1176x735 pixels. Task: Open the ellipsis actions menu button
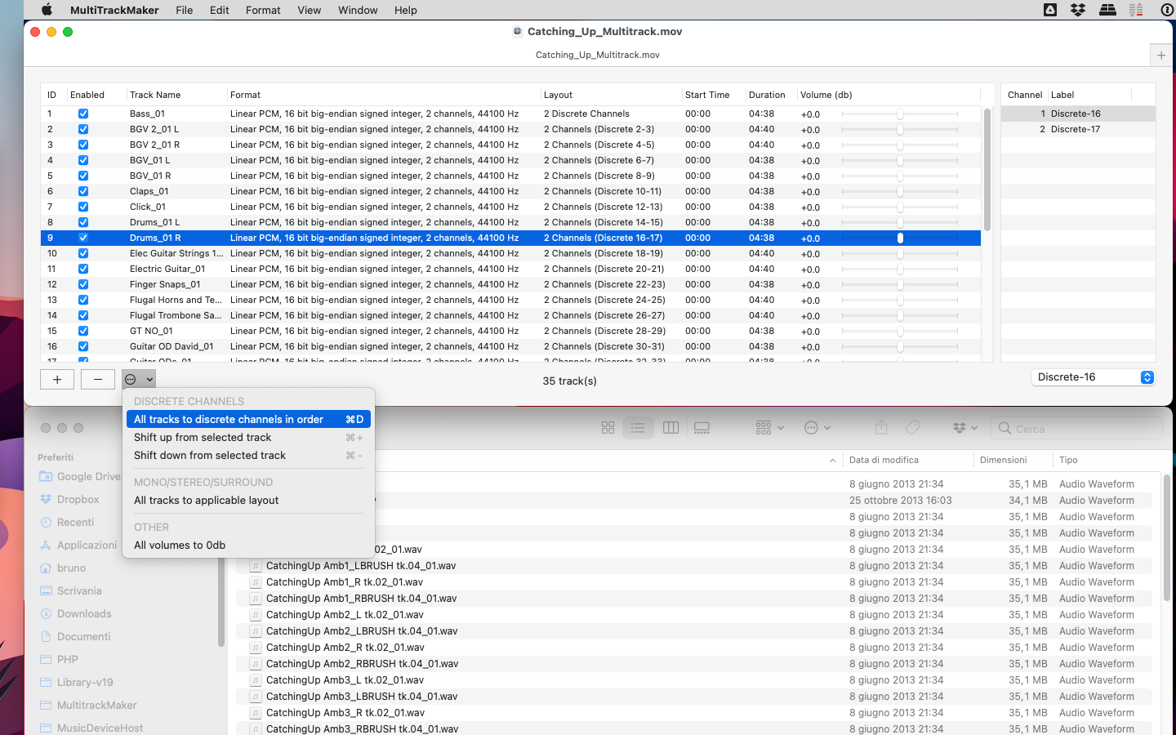point(139,380)
